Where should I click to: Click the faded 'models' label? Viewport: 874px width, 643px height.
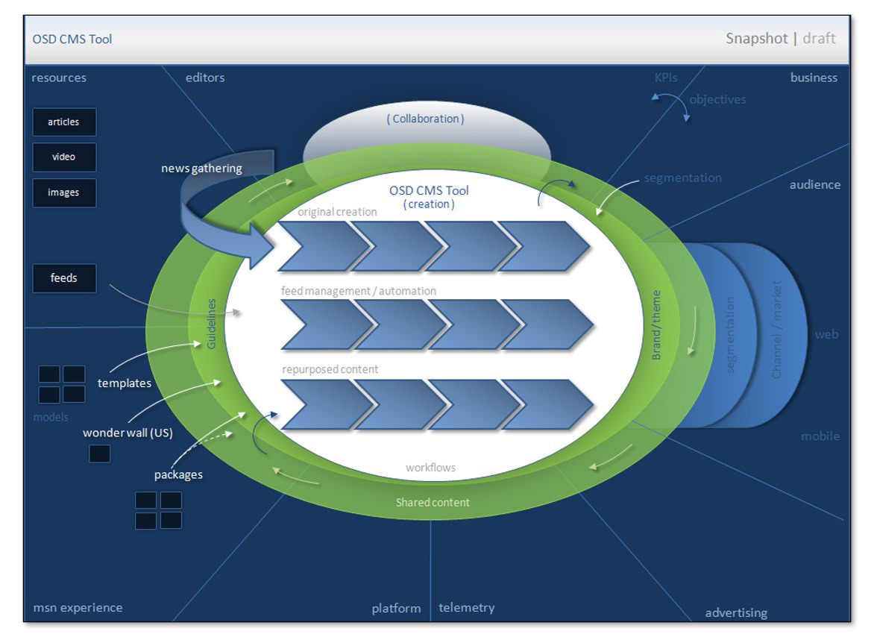point(51,417)
